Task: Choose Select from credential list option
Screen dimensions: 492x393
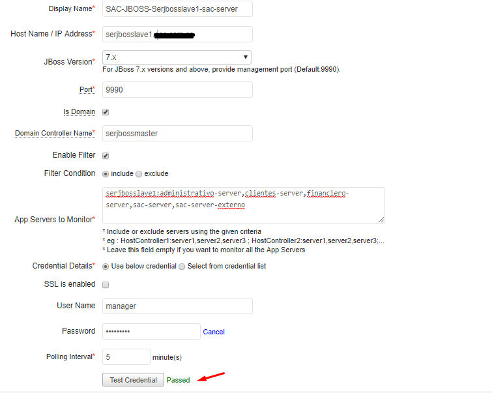Action: pos(182,267)
